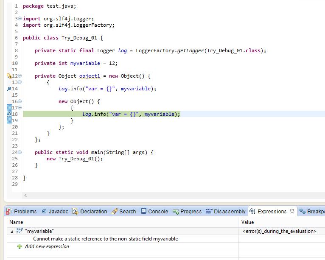Click the Javadoc @ icon
This screenshot has width=325, height=260.
(44, 211)
